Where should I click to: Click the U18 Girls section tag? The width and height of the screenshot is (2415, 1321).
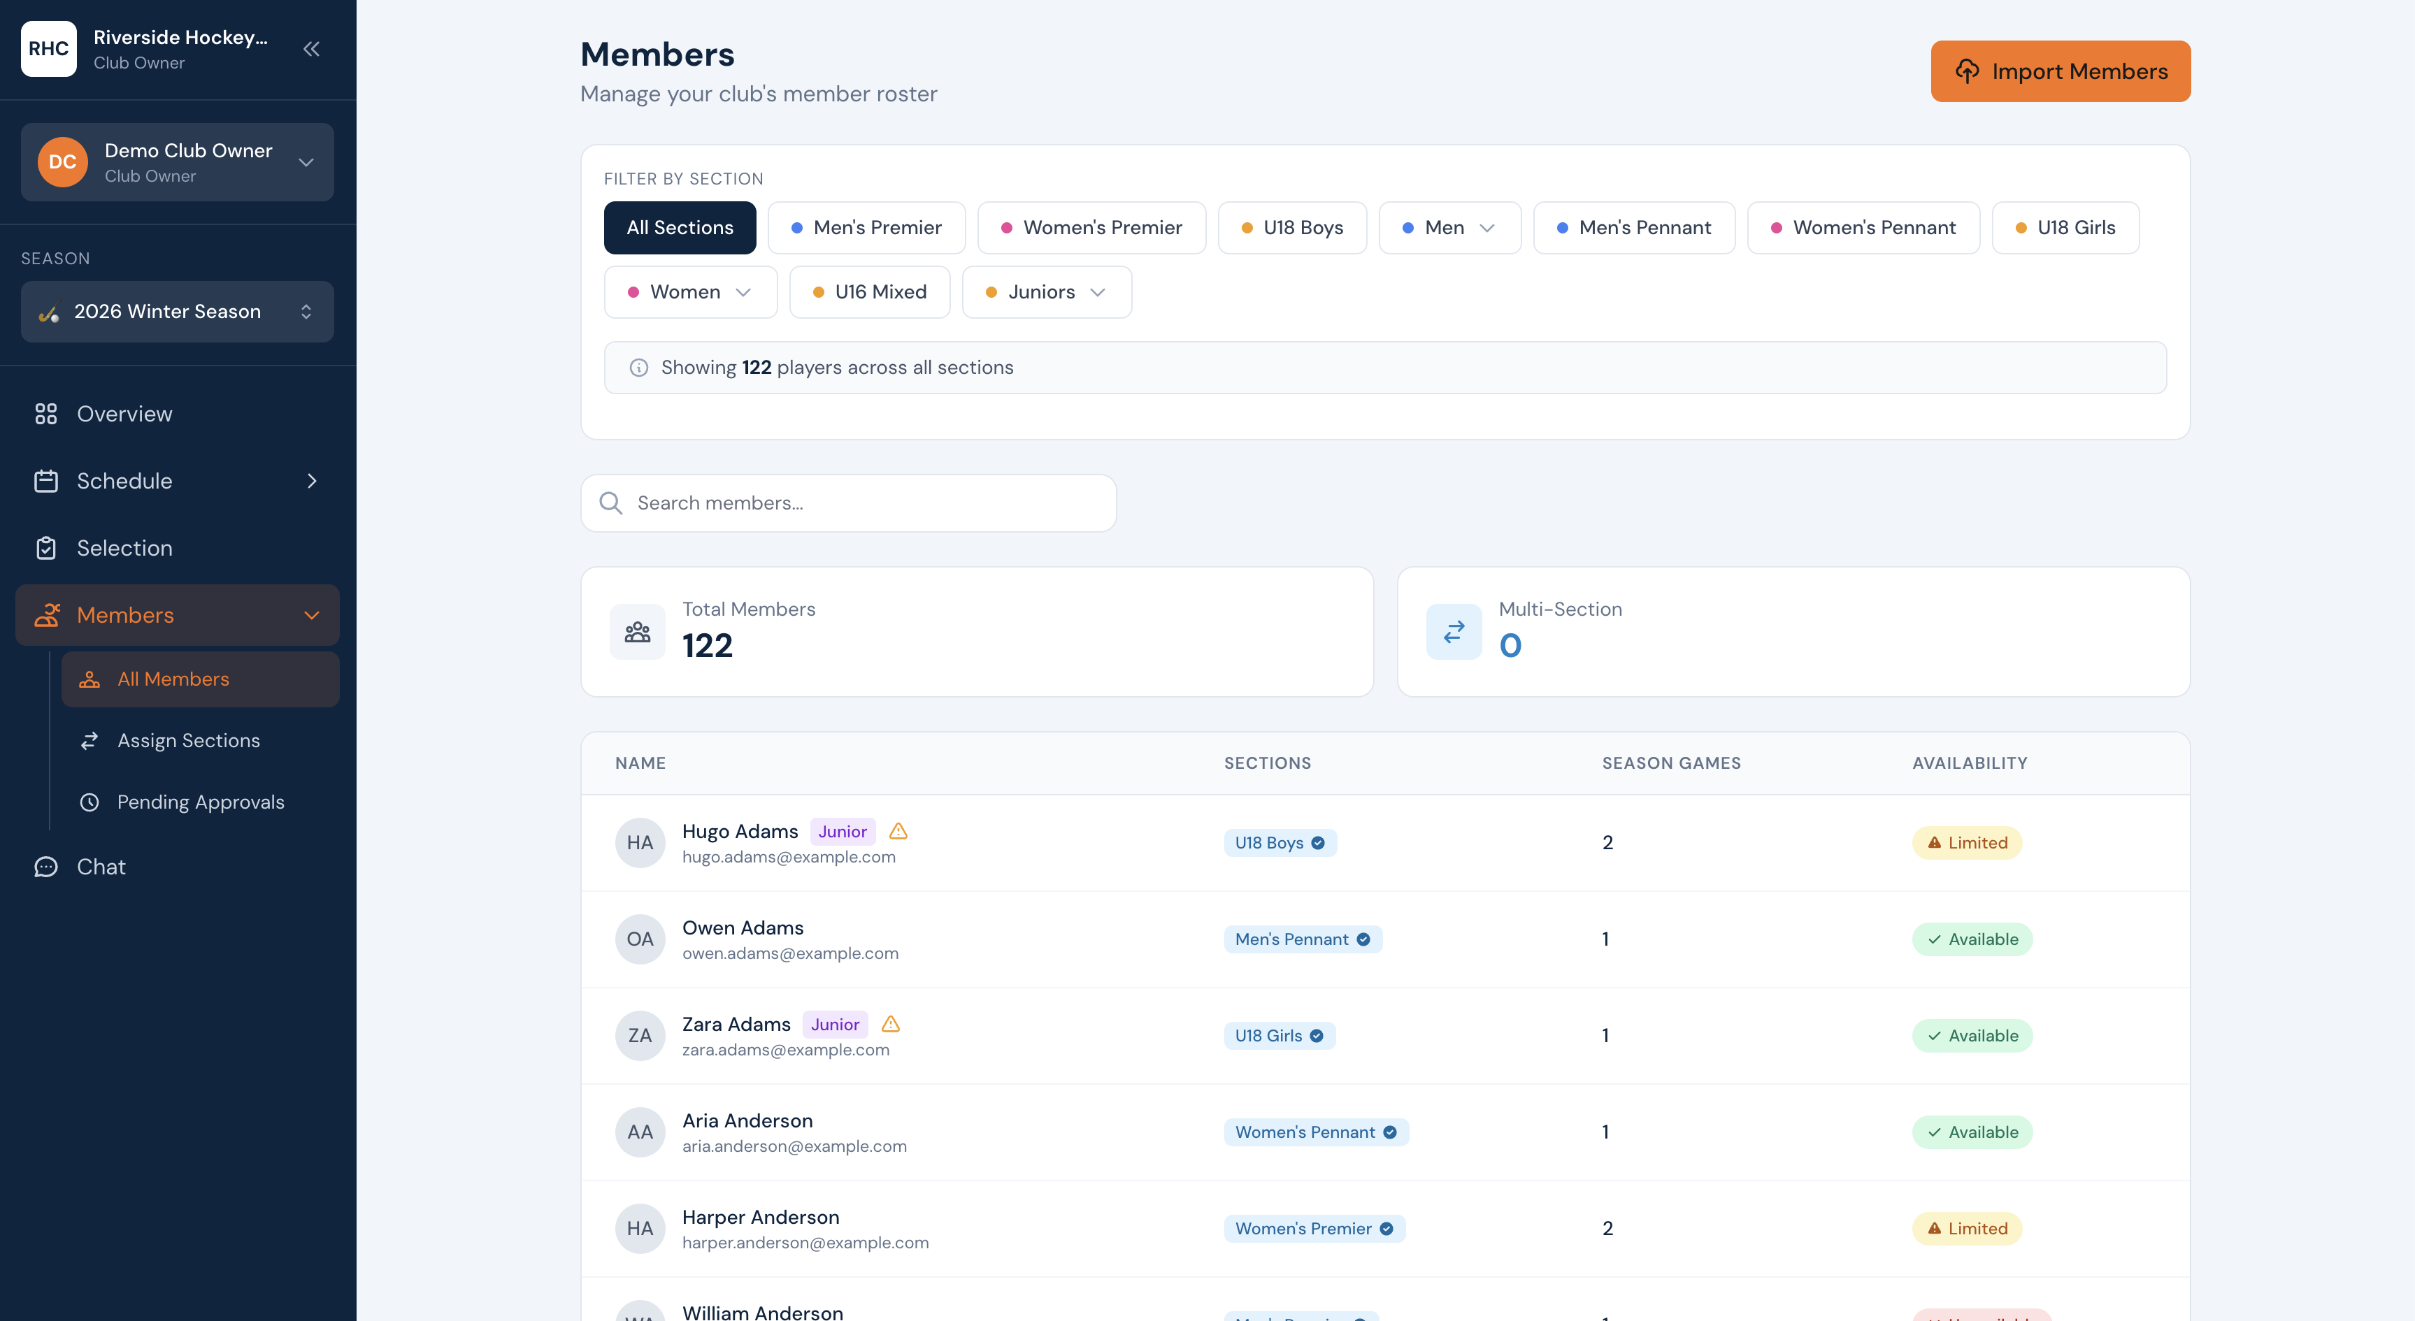(x=1280, y=1037)
